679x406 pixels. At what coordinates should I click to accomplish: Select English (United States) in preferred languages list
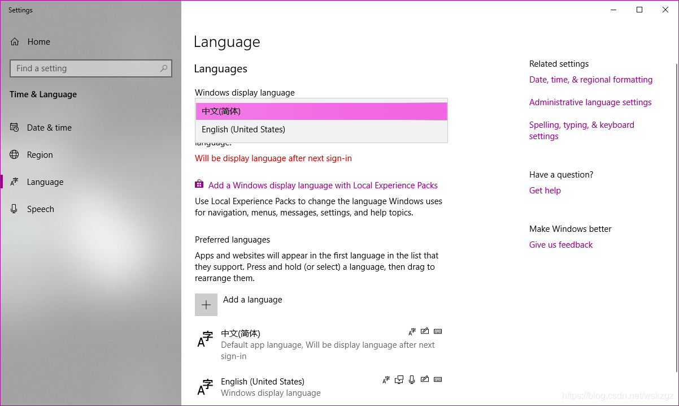319,387
